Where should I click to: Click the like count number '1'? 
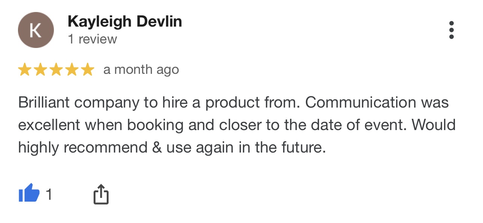pyautogui.click(x=49, y=195)
